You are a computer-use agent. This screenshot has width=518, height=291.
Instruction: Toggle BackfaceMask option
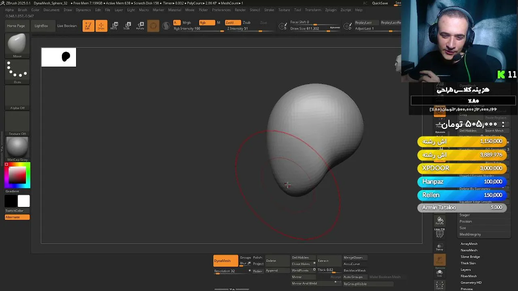coord(355,270)
